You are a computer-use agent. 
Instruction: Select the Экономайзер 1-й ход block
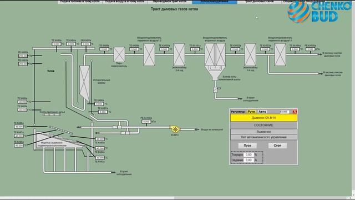(250, 54)
